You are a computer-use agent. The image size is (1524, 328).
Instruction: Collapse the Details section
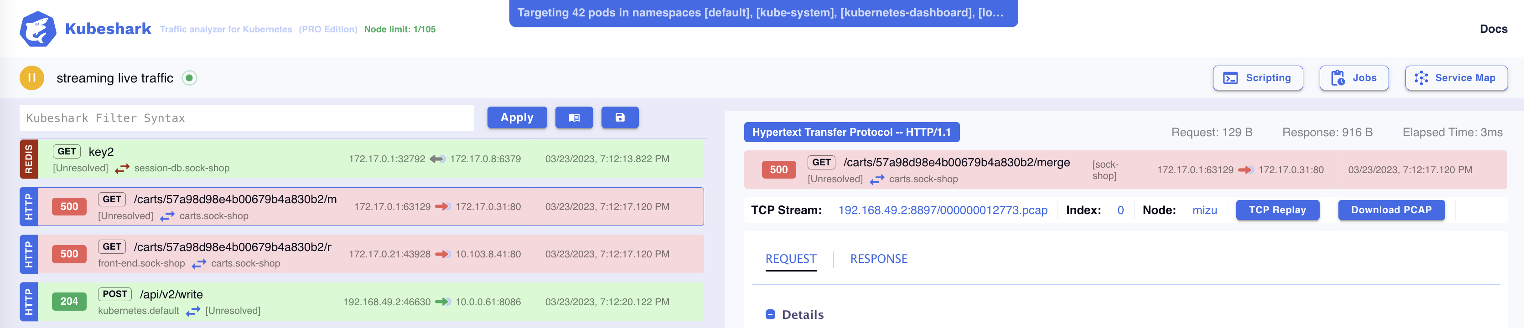[770, 314]
